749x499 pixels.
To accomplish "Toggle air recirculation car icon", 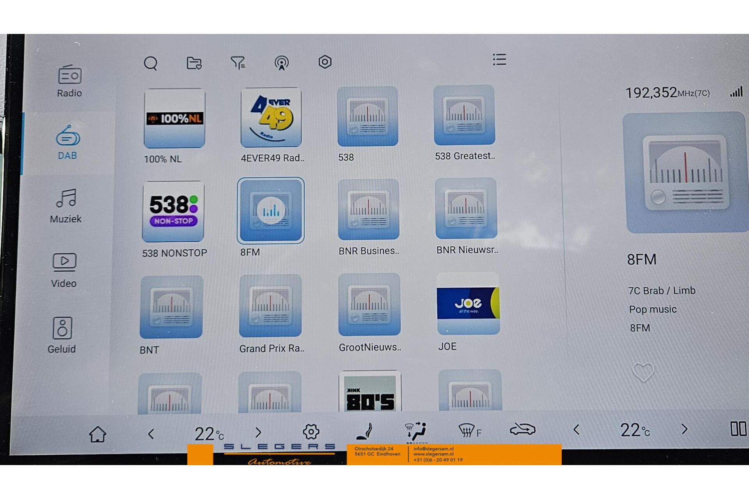I will [523, 429].
